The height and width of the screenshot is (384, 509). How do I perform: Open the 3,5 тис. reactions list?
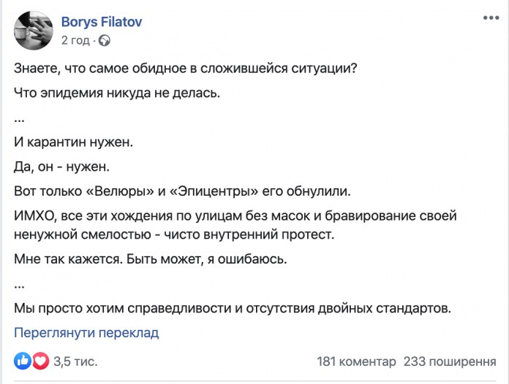click(75, 361)
